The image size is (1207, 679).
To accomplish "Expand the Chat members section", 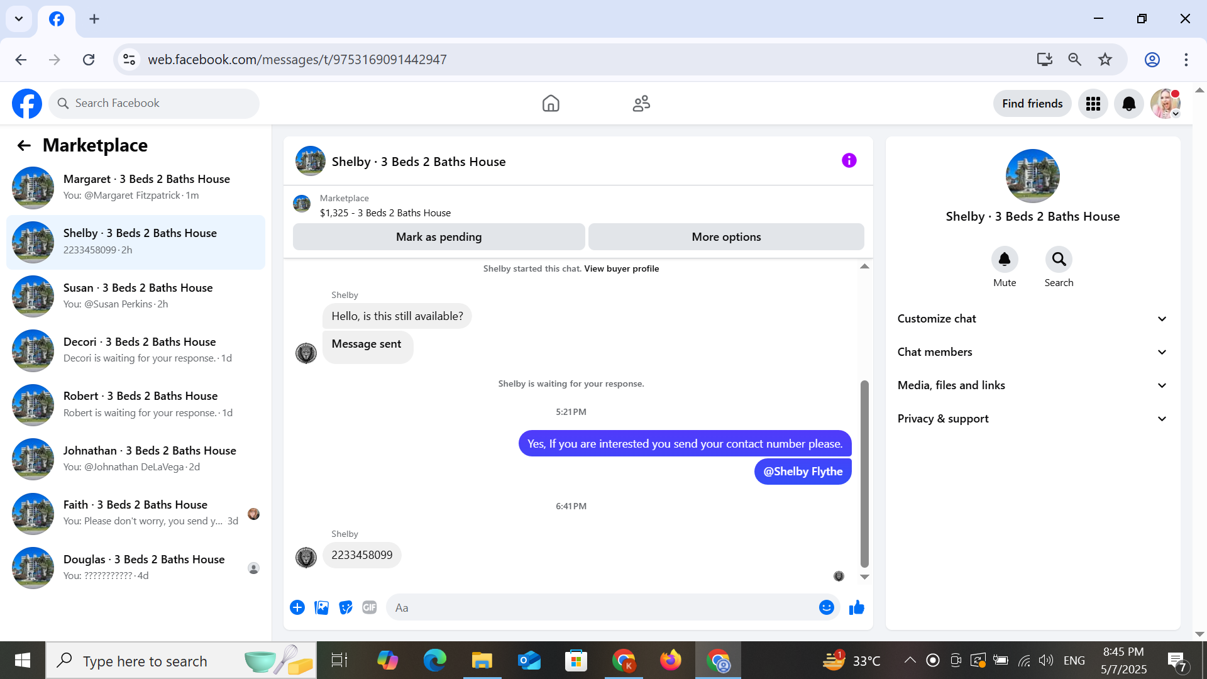I will pos(1032,352).
